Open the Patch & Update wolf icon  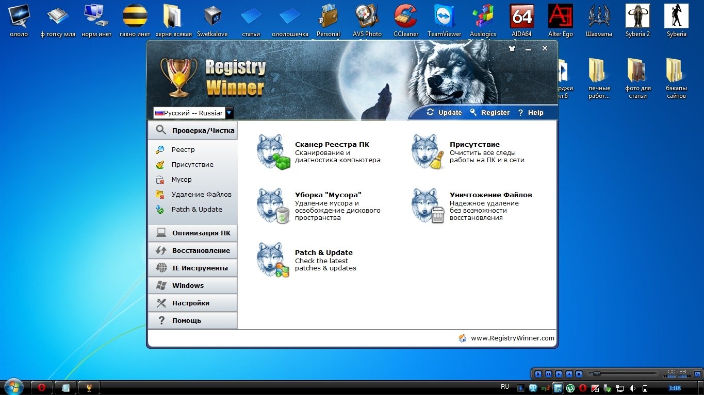click(x=272, y=260)
